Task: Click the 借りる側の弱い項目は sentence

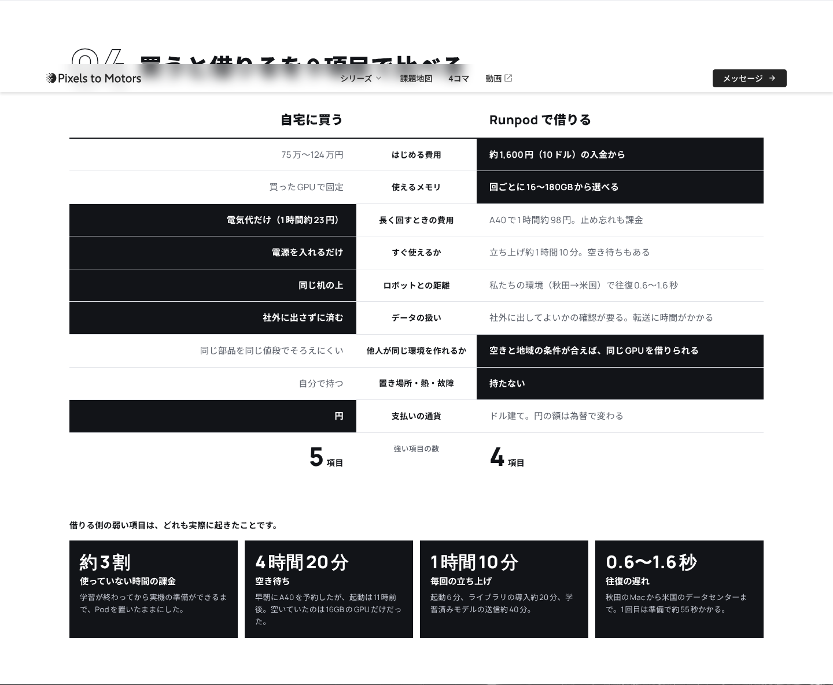Action: [x=174, y=525]
